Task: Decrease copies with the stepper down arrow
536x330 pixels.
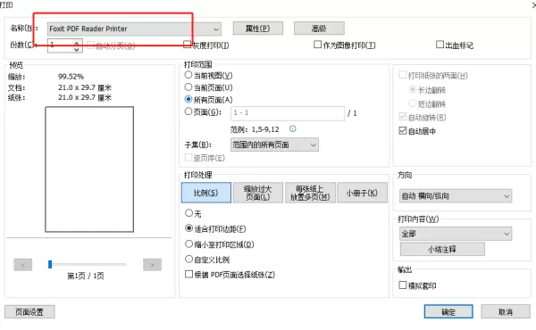Action: 77,49
